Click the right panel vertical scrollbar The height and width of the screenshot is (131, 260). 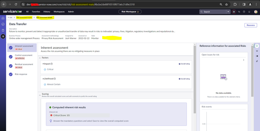pyautogui.click(x=252, y=71)
